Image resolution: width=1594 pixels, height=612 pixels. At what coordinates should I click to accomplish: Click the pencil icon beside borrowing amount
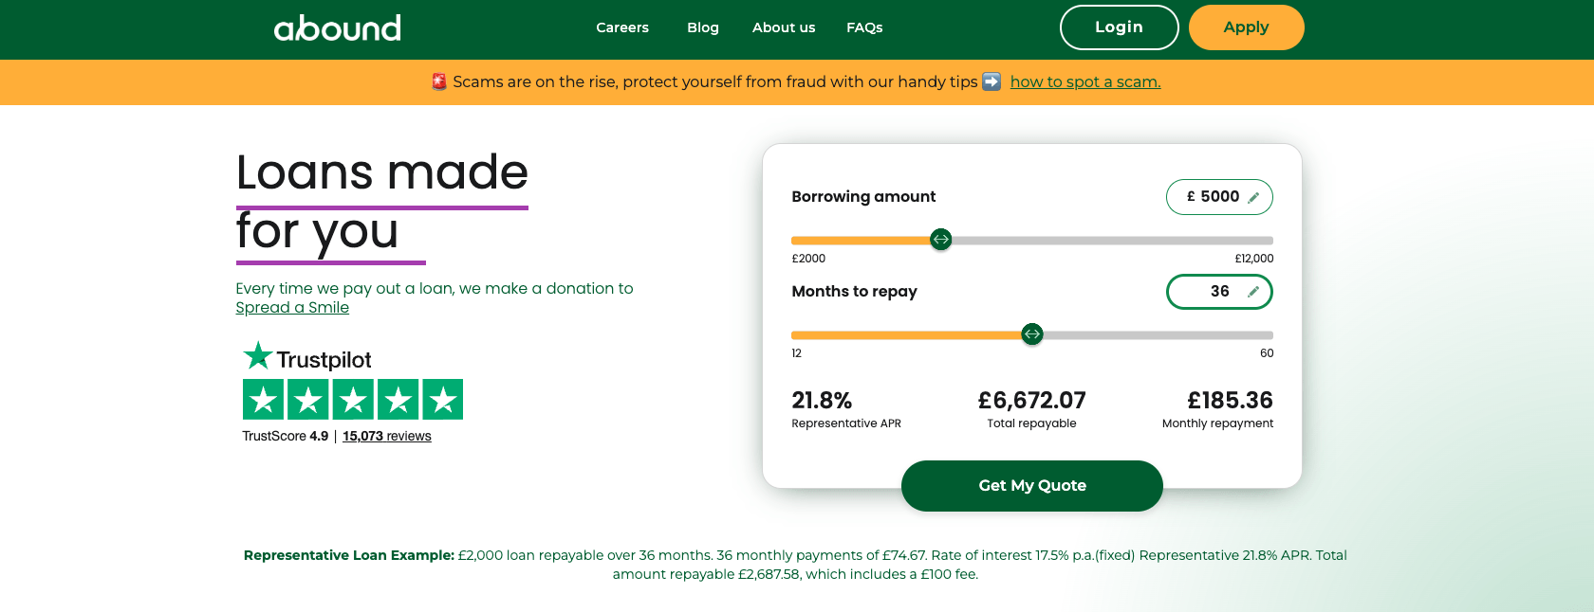tap(1253, 197)
